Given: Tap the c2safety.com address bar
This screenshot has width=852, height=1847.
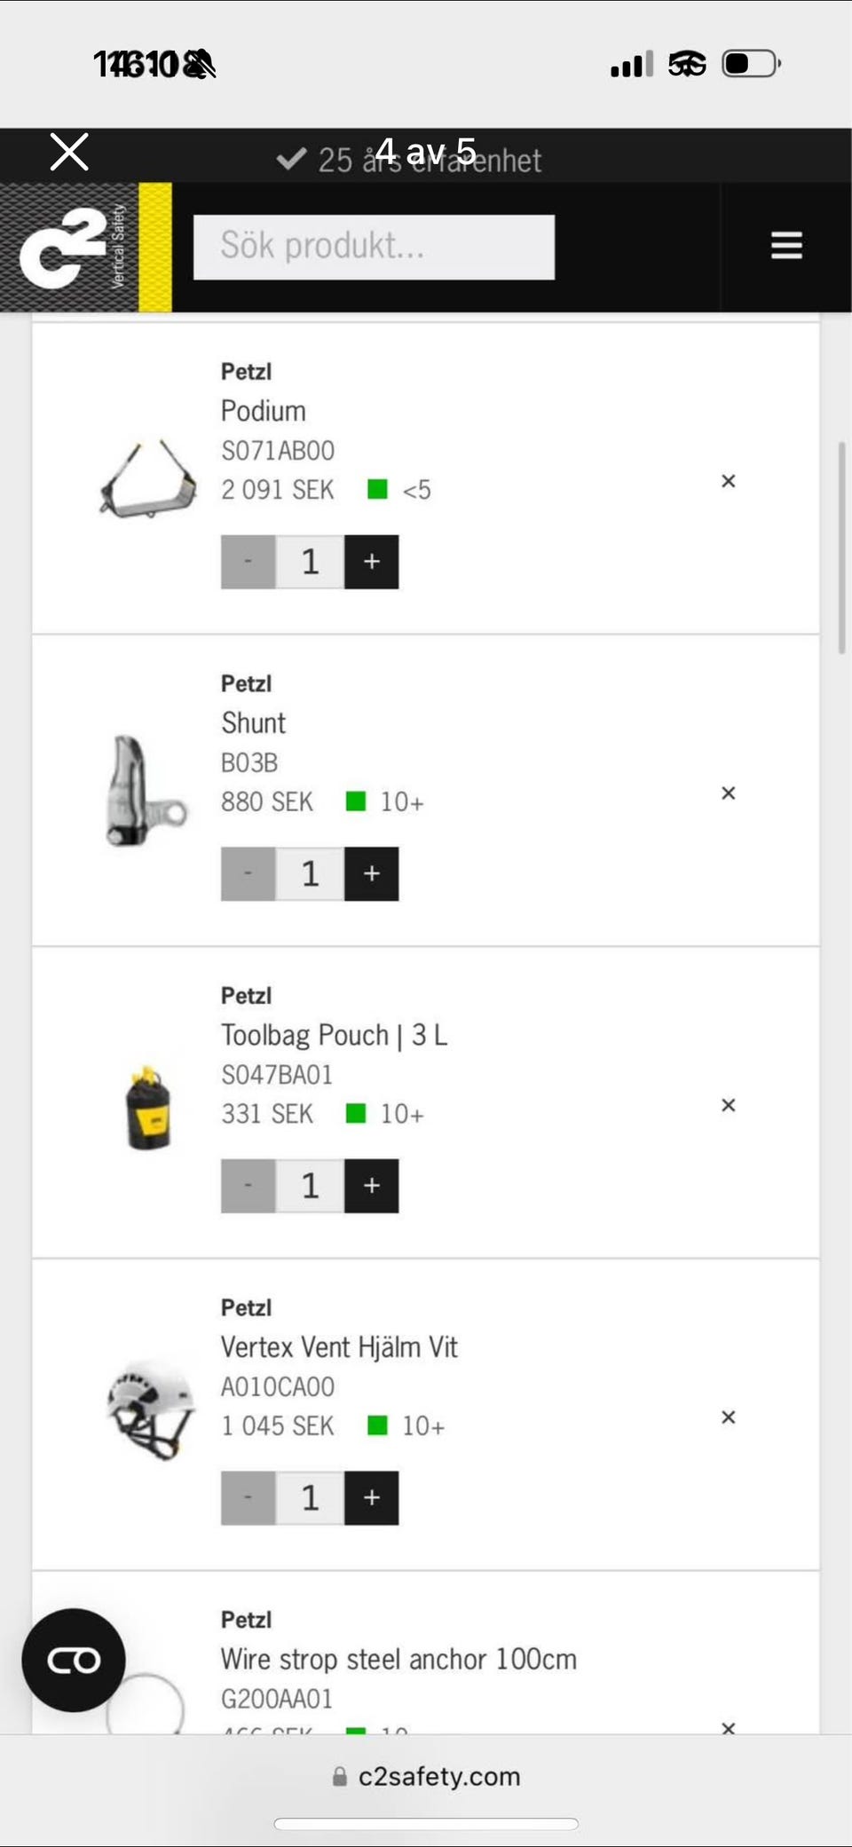Looking at the screenshot, I should tap(426, 1776).
